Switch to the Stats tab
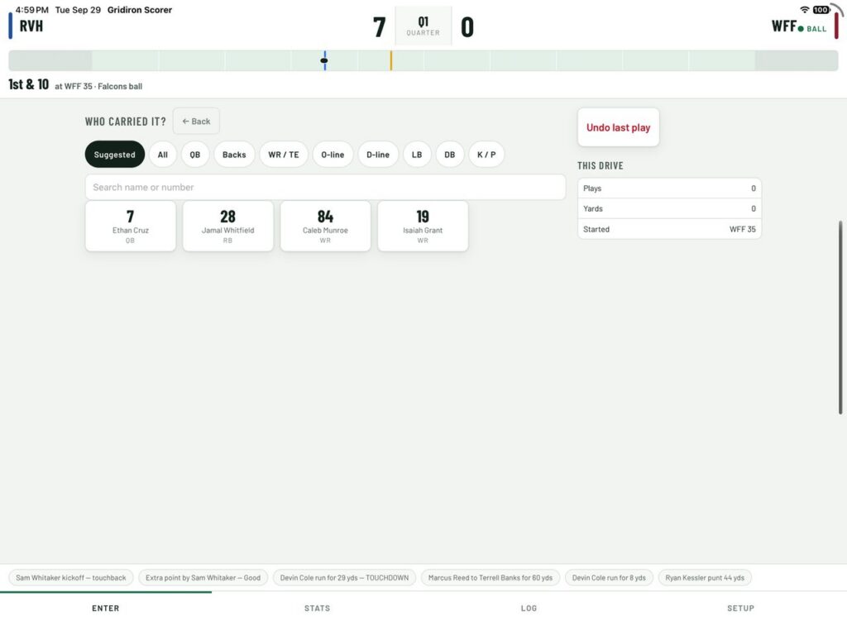Screen dimensions: 847x635 317,608
